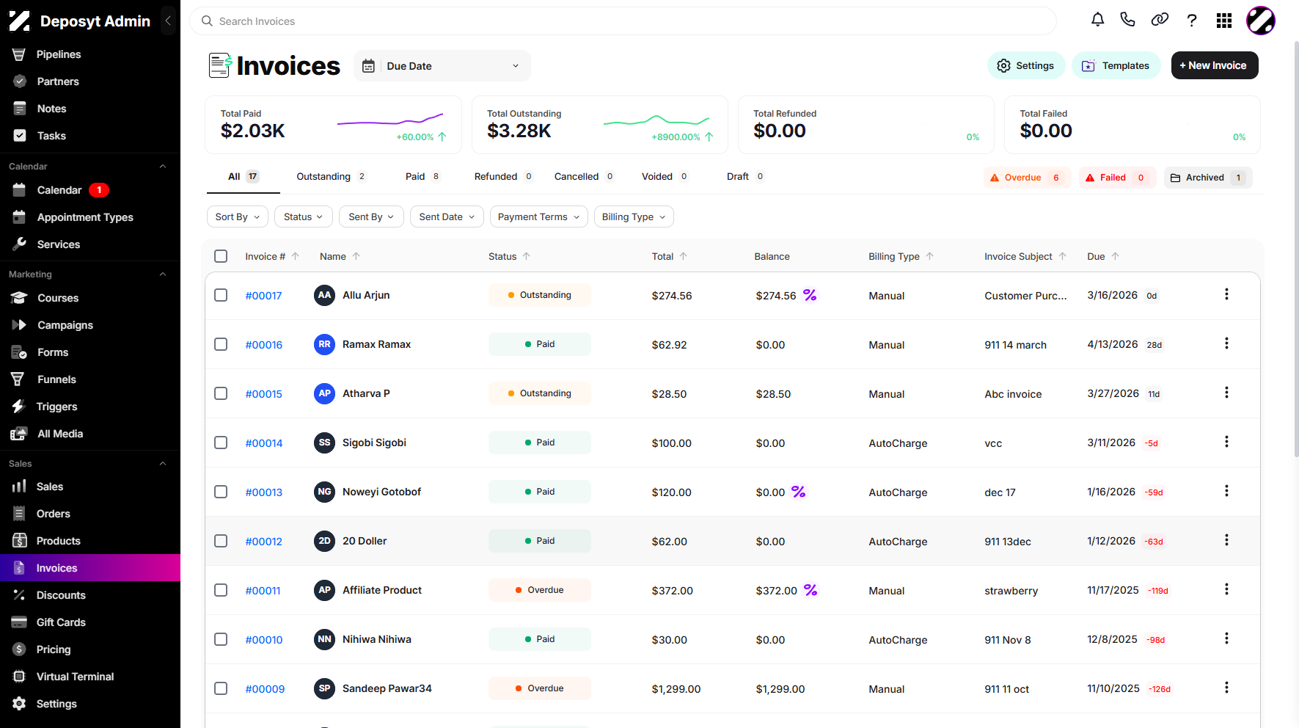
Task: Open invoice Templates
Action: click(1116, 65)
